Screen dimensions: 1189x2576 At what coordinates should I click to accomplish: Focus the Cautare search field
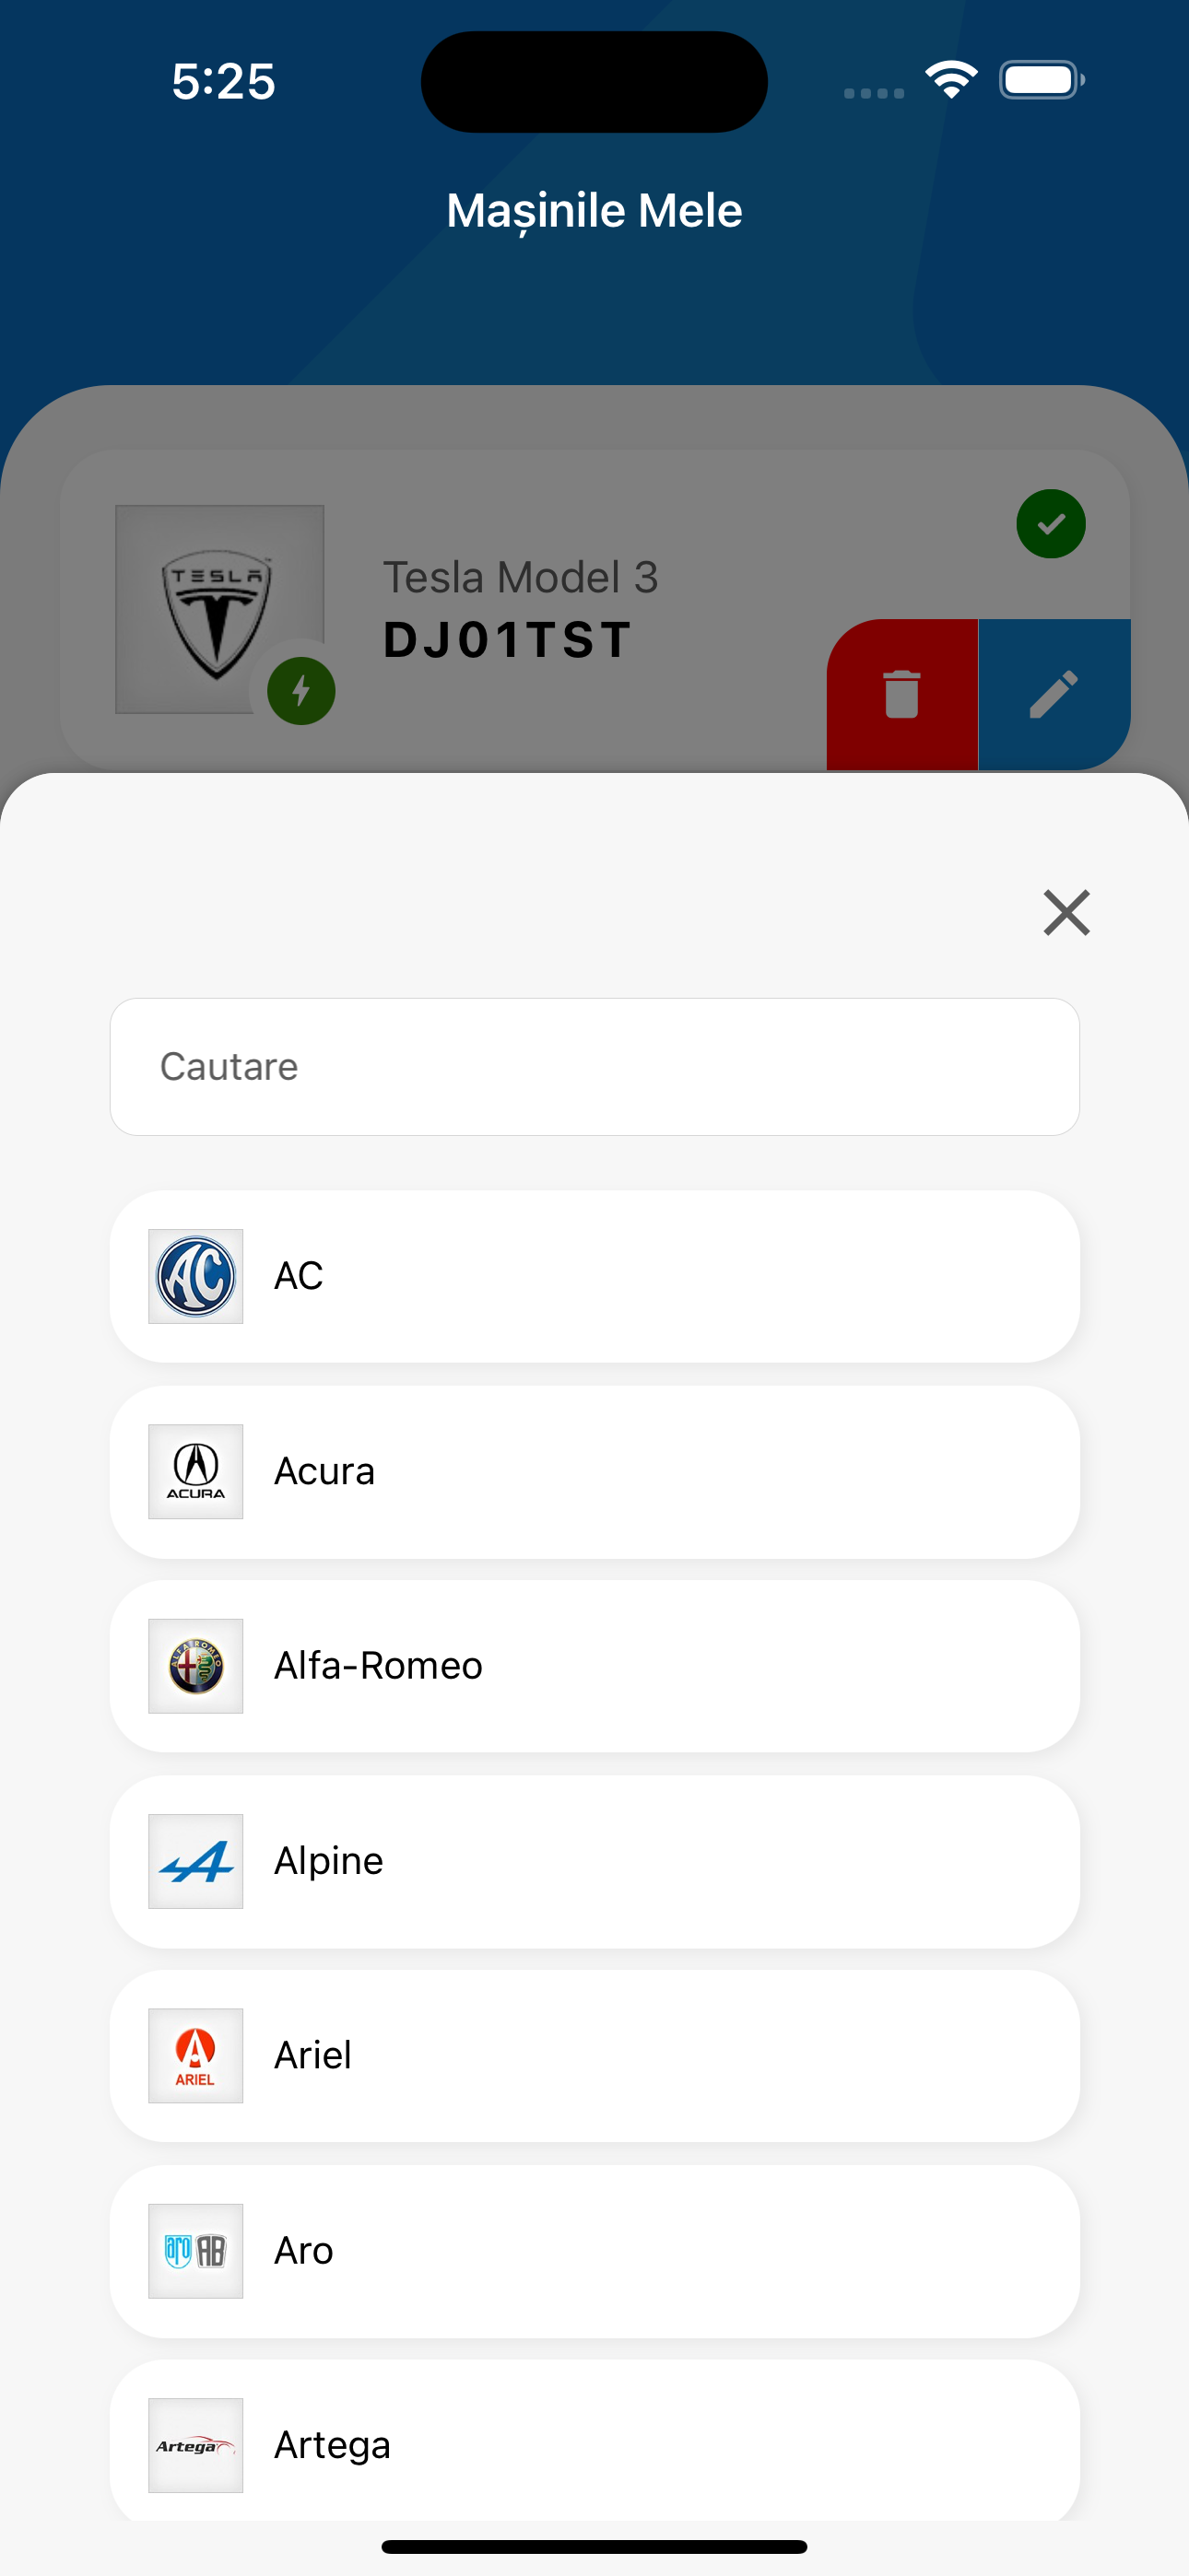pos(594,1066)
